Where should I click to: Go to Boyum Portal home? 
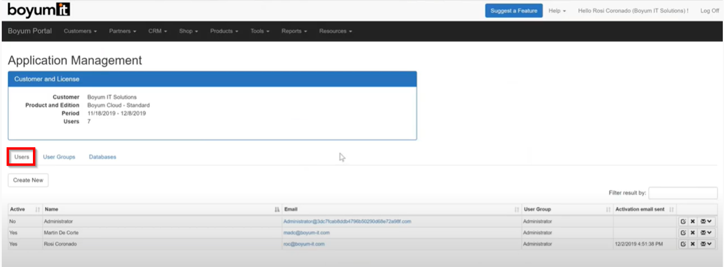(30, 31)
